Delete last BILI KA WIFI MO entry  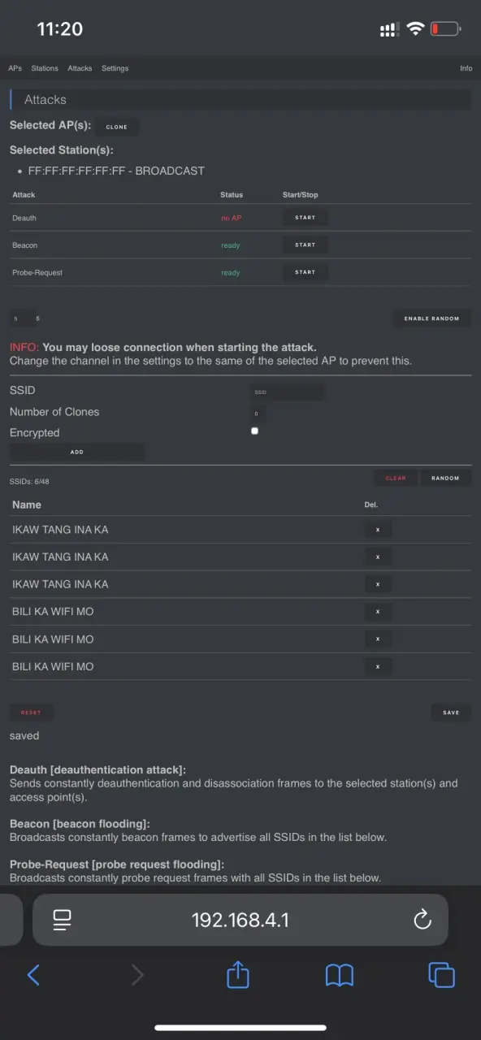coord(378,666)
